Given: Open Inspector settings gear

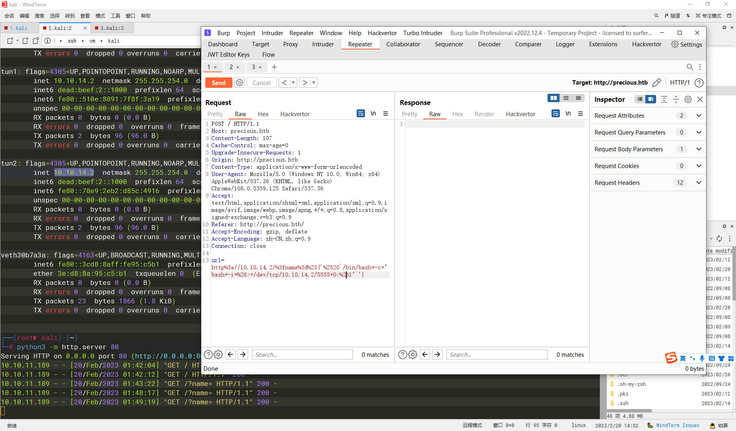Looking at the screenshot, I should coord(688,99).
